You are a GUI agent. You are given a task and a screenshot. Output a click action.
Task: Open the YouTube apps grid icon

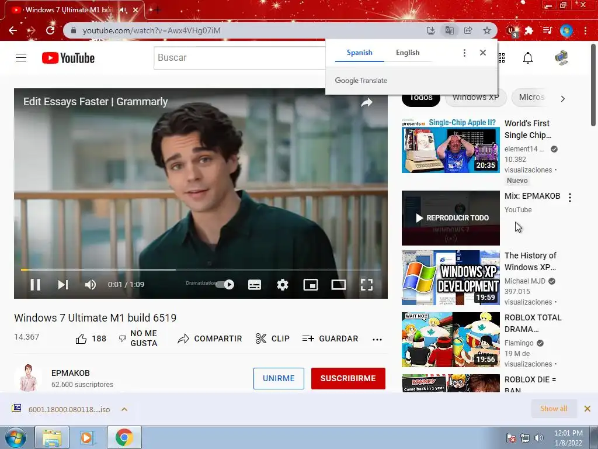coord(502,58)
